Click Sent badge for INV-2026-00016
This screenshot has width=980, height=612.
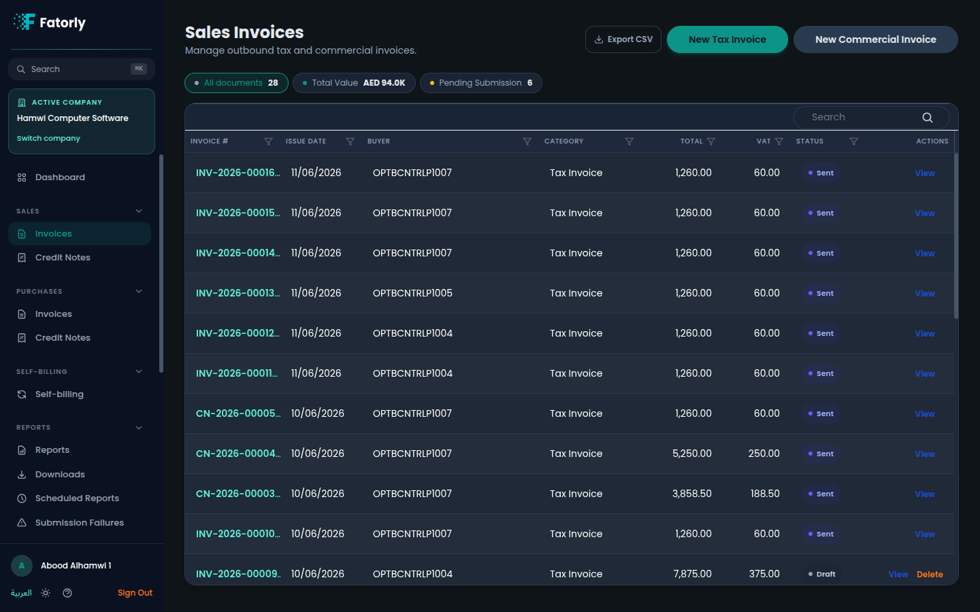click(821, 173)
